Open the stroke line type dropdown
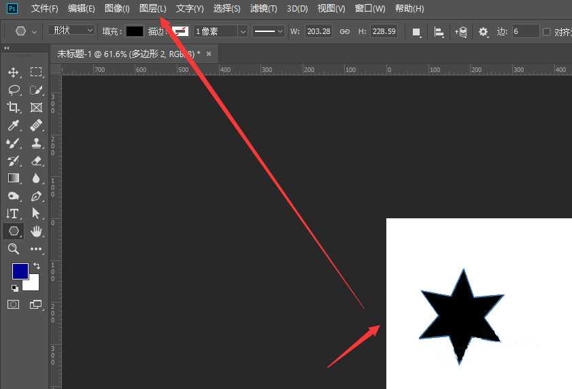Viewport: 572px width, 389px height. [x=269, y=31]
